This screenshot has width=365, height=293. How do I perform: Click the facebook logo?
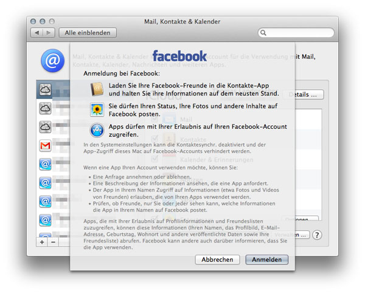(x=179, y=56)
